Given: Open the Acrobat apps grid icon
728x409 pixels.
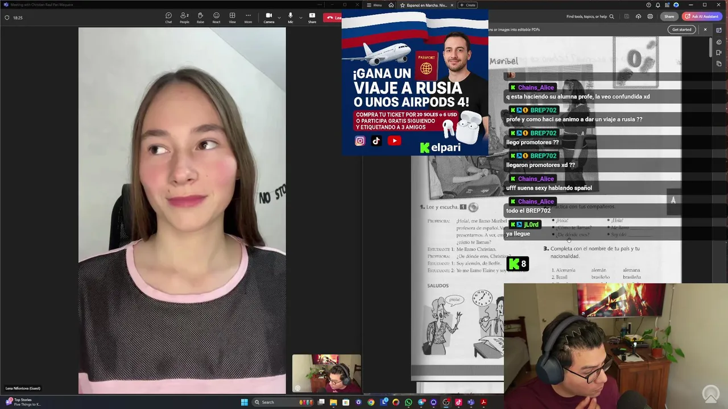Looking at the screenshot, I should coord(667,5).
